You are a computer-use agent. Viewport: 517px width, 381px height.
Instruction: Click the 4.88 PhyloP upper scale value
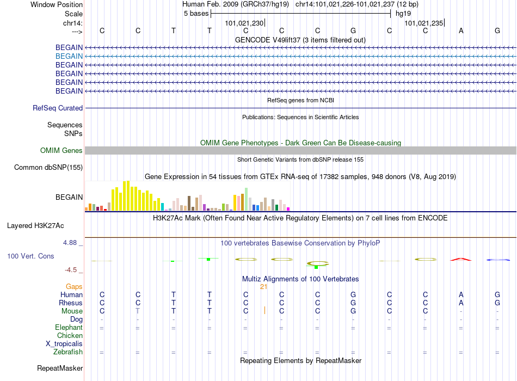[70, 242]
